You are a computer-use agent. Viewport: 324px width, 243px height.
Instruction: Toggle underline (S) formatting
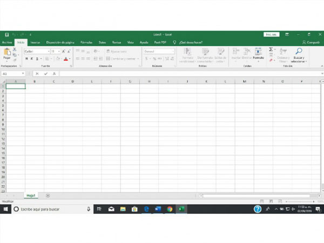pyautogui.click(x=37, y=59)
